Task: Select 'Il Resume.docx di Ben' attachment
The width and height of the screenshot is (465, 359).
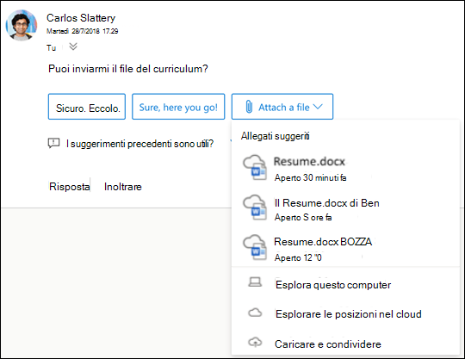Action: tap(345, 209)
